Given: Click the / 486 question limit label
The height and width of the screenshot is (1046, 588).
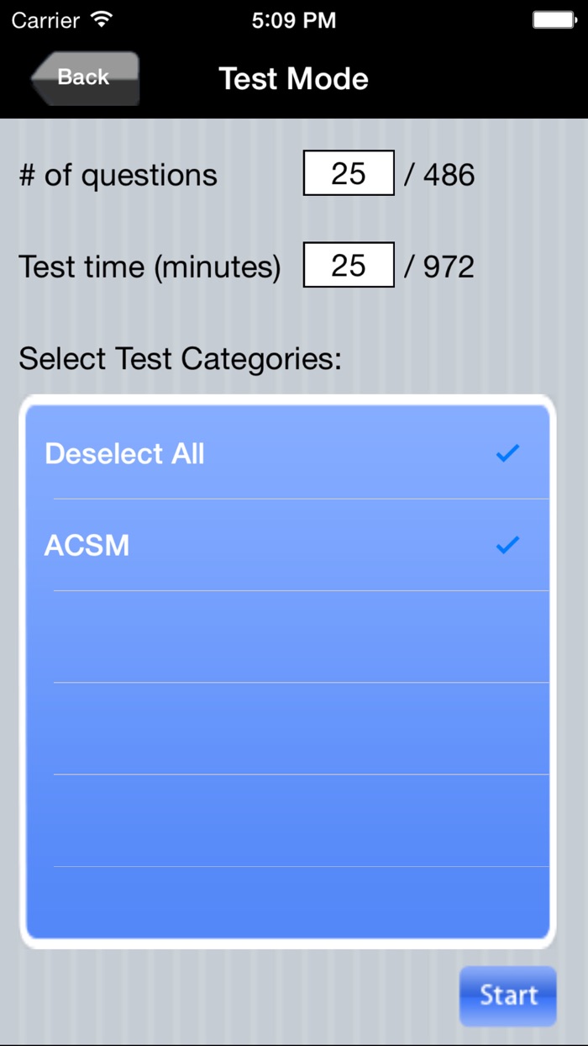Looking at the screenshot, I should [440, 174].
